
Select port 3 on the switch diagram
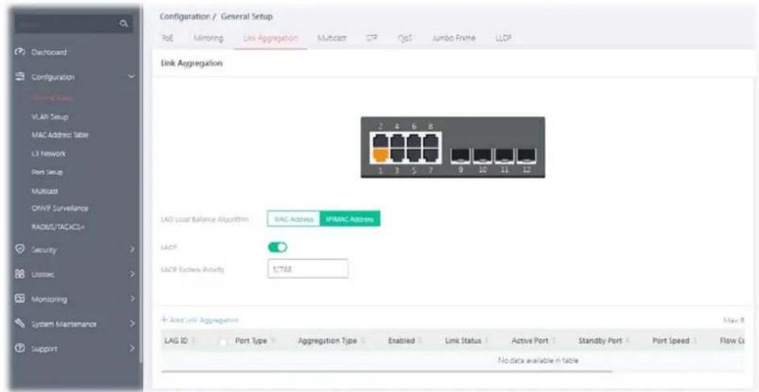click(398, 155)
